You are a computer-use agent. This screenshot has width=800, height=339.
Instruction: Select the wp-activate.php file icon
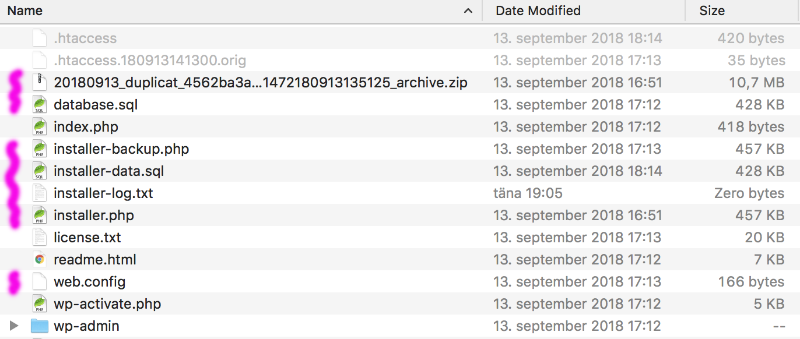pyautogui.click(x=39, y=304)
